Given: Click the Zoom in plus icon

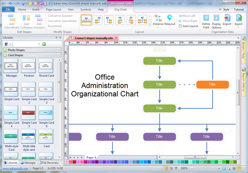Looking at the screenshot, I should point(219,168).
